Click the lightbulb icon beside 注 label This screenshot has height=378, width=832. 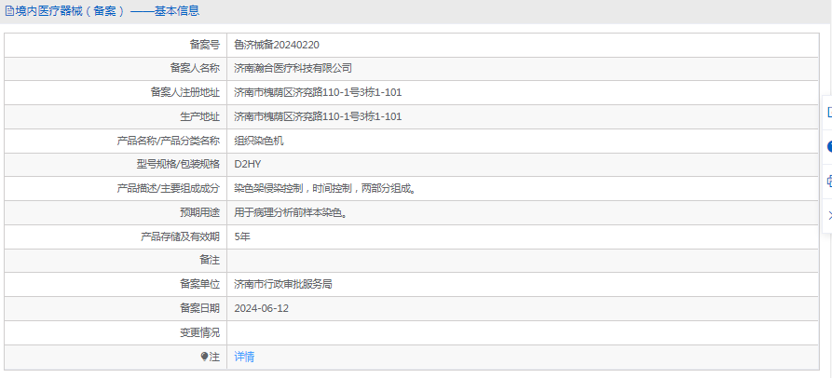coord(204,357)
